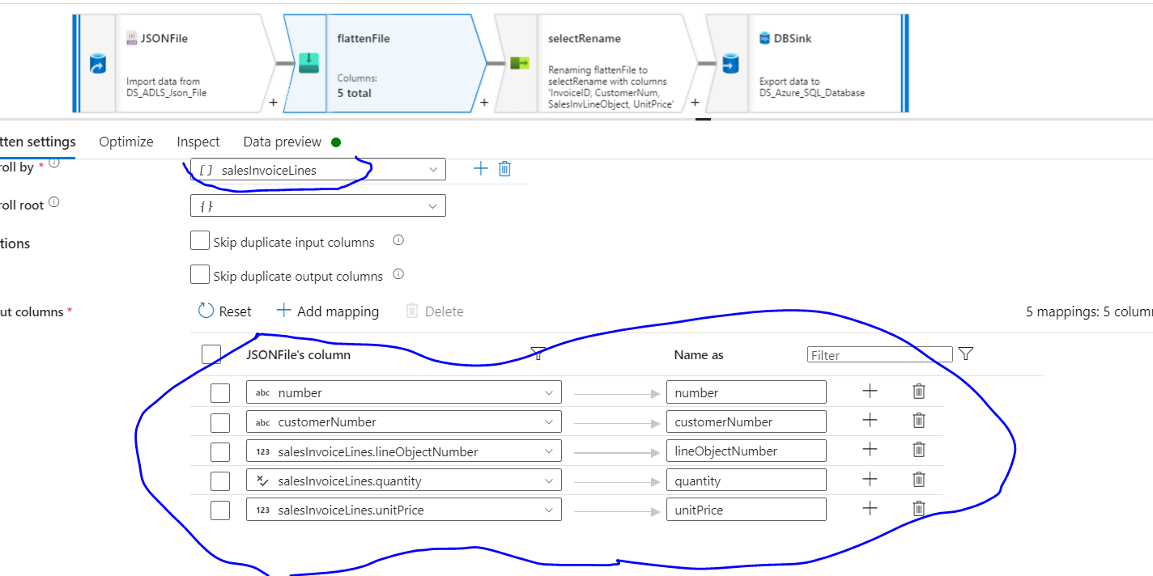Click the DBSink sink icon
The width and height of the screenshot is (1153, 576).
(x=730, y=62)
